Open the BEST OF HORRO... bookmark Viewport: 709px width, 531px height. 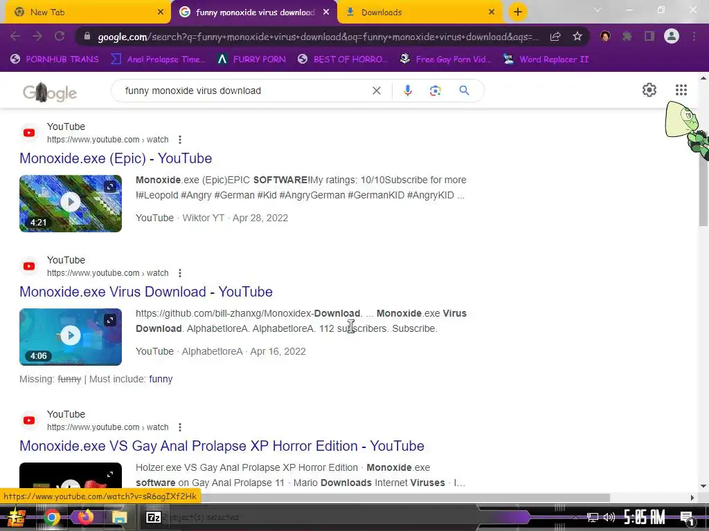(x=343, y=59)
